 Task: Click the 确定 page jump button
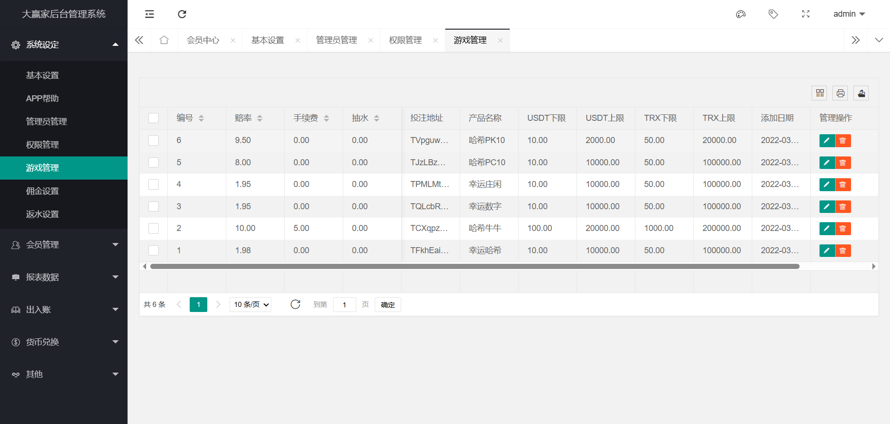388,305
